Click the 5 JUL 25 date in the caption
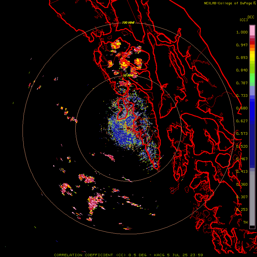Viewport: 257px width, 257px height. (177, 255)
